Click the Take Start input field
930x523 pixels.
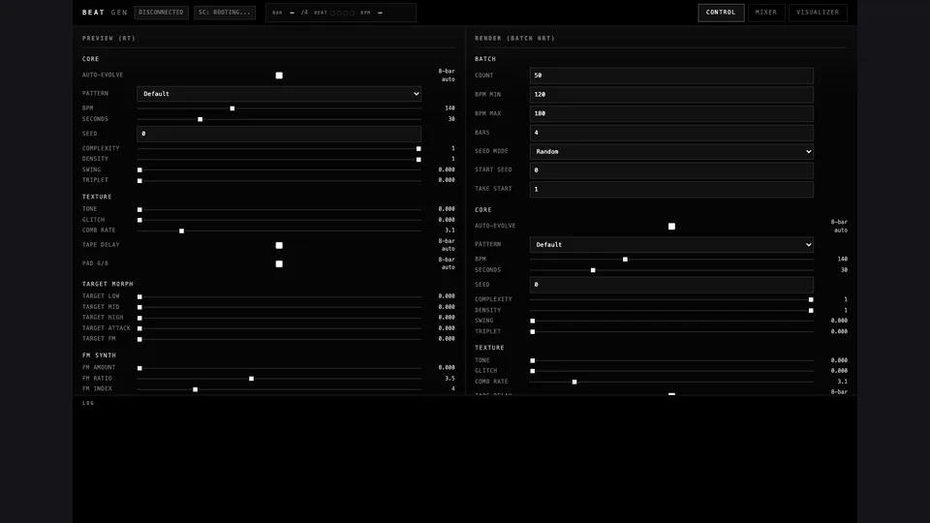tap(671, 189)
